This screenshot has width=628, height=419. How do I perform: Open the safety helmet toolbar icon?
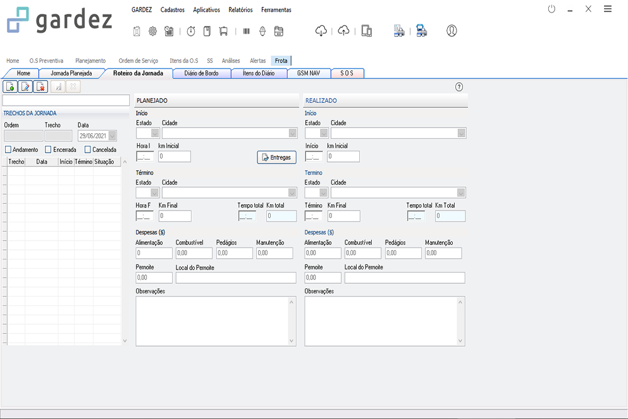263,31
